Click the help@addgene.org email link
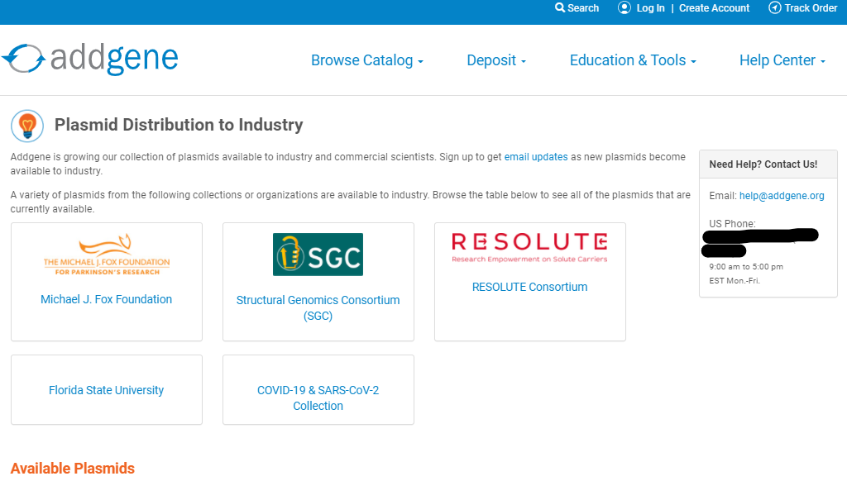 coord(782,195)
